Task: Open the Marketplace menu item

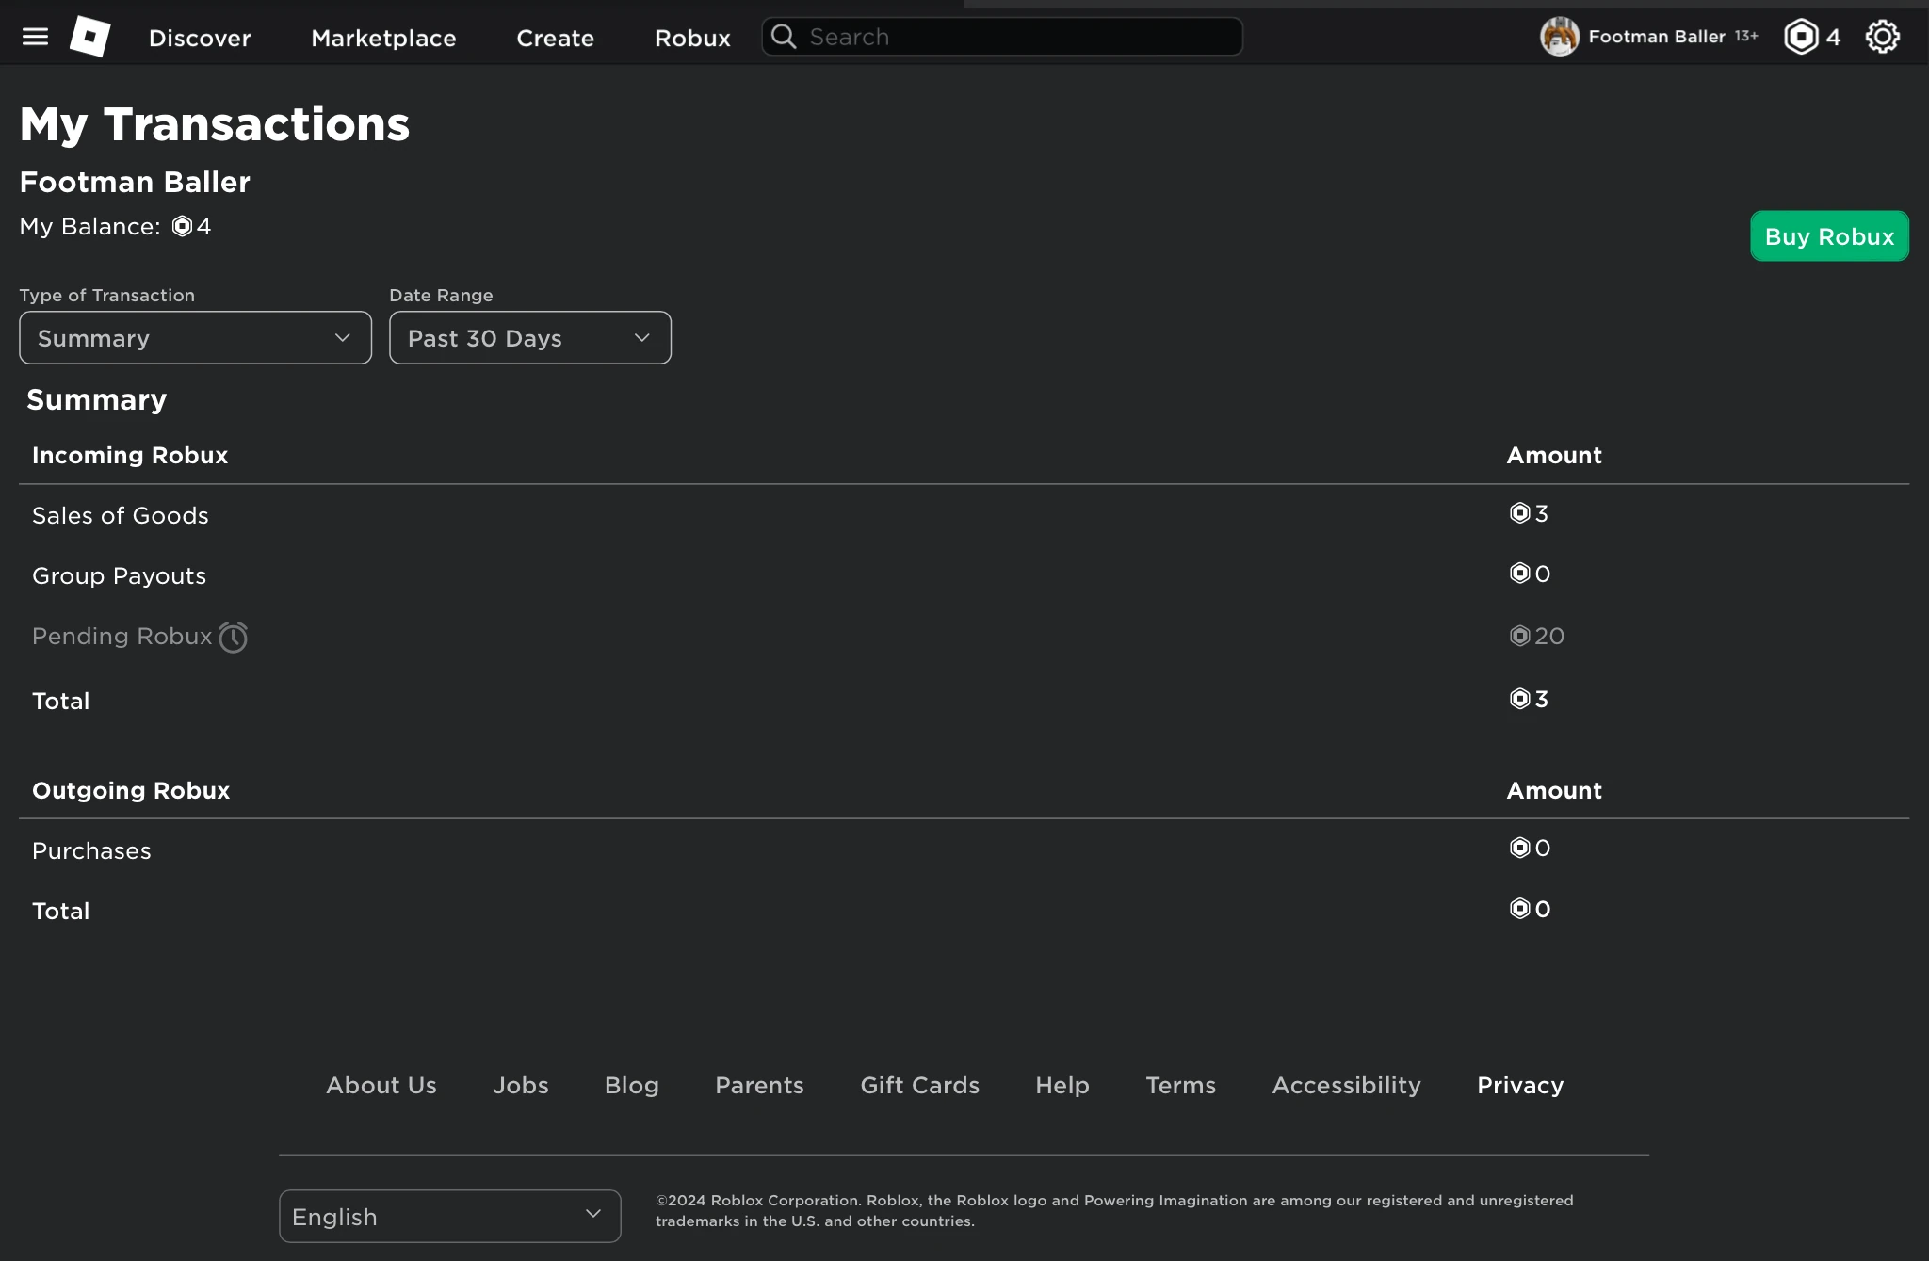Action: pos(383,38)
